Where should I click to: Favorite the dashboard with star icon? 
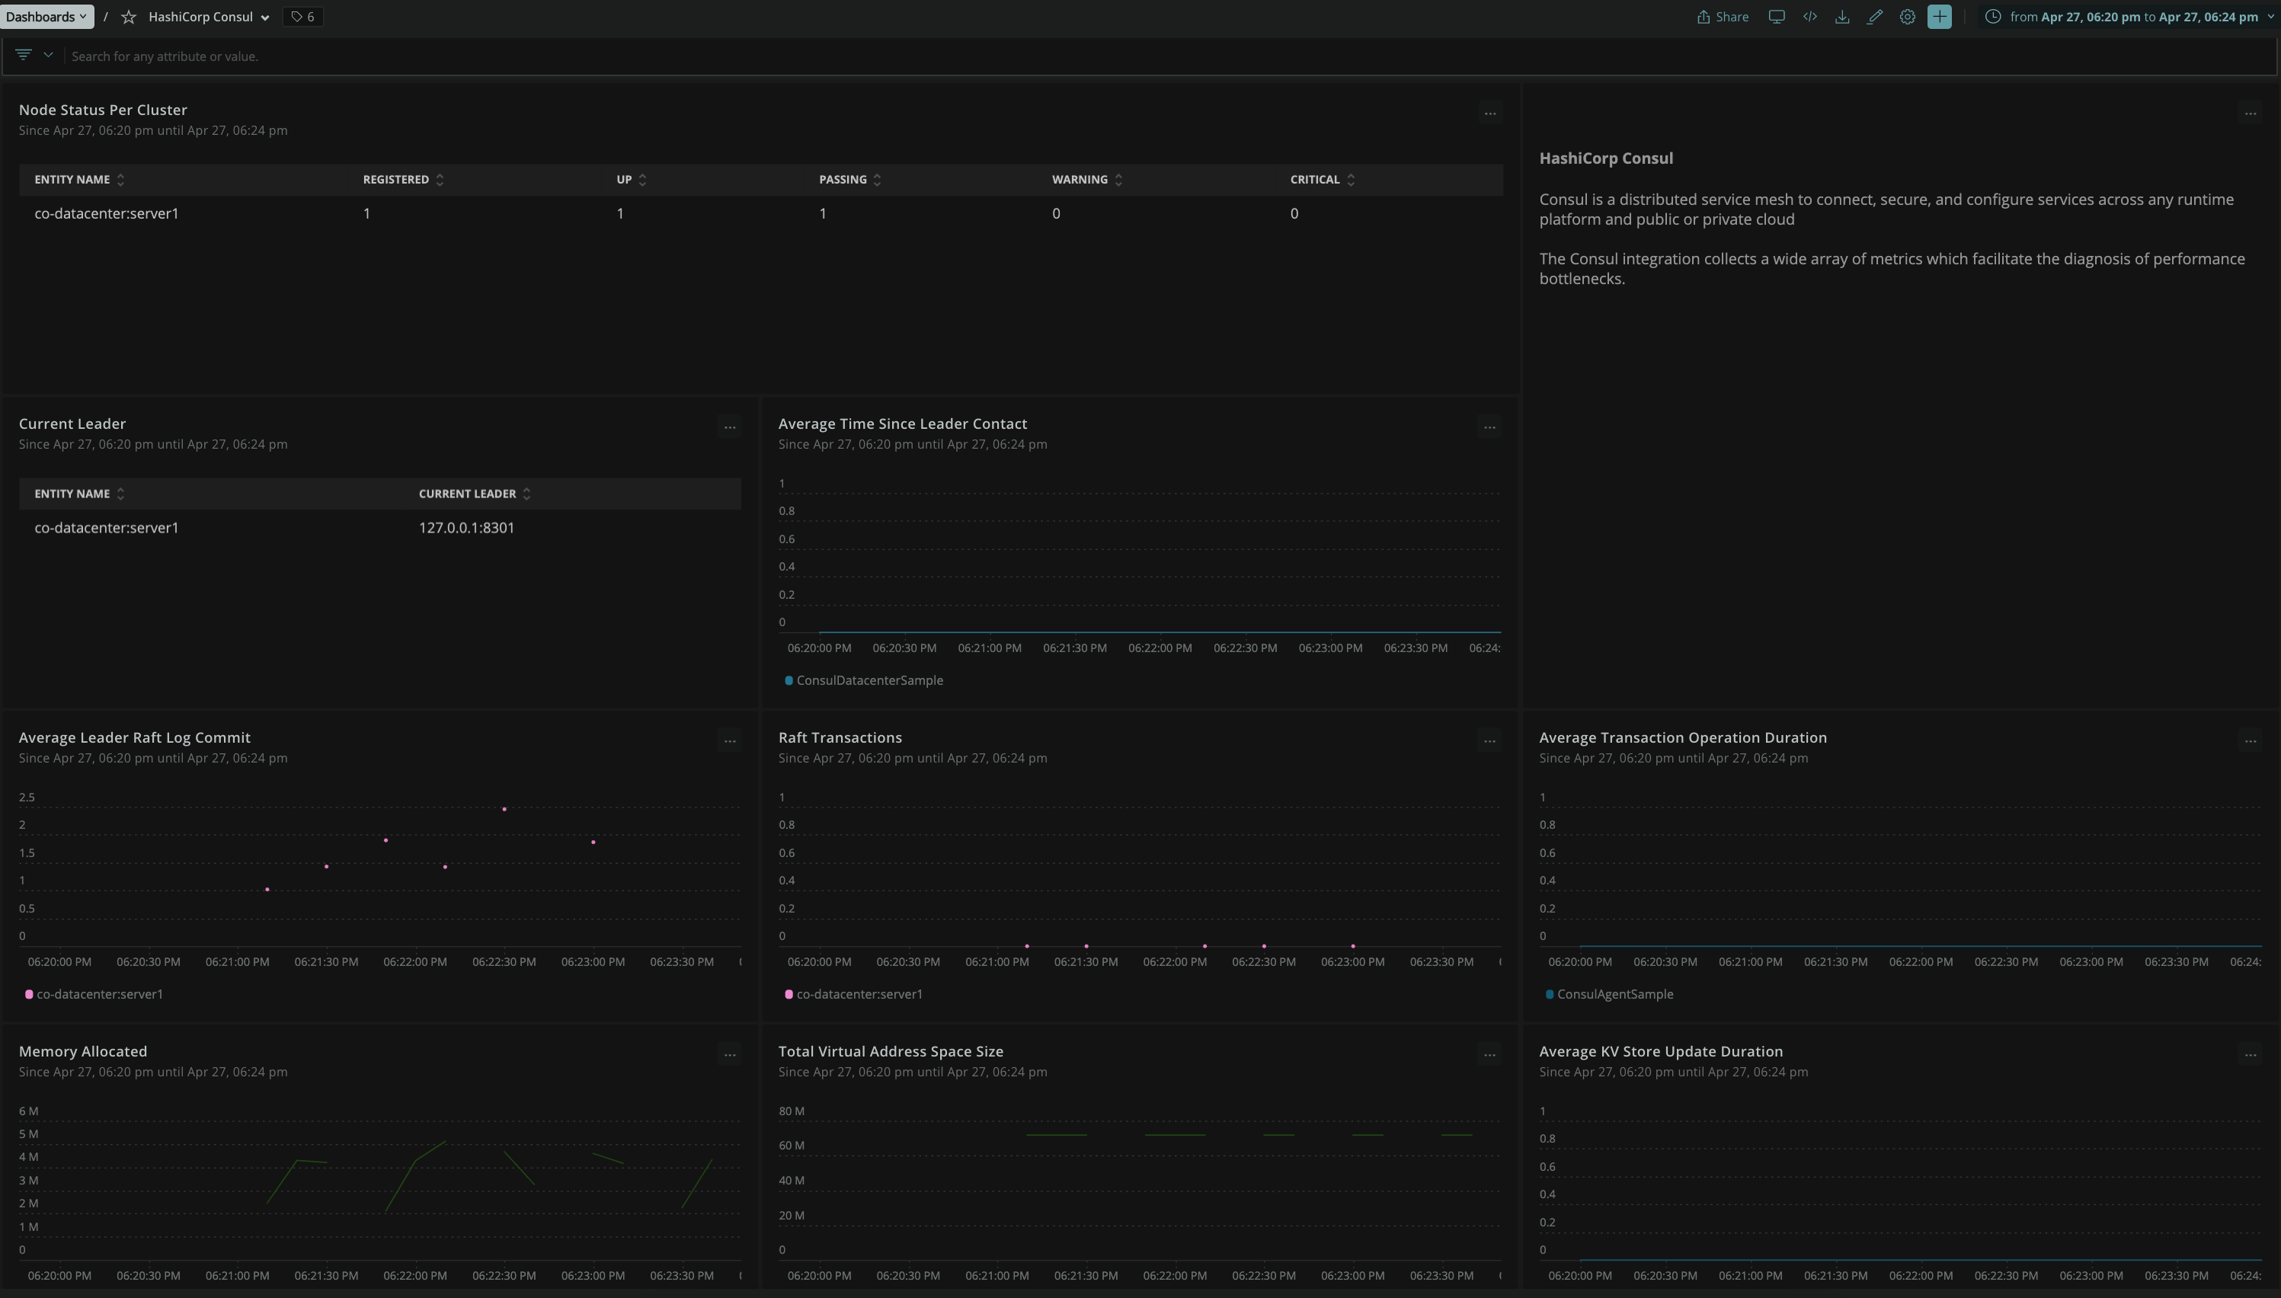[128, 17]
